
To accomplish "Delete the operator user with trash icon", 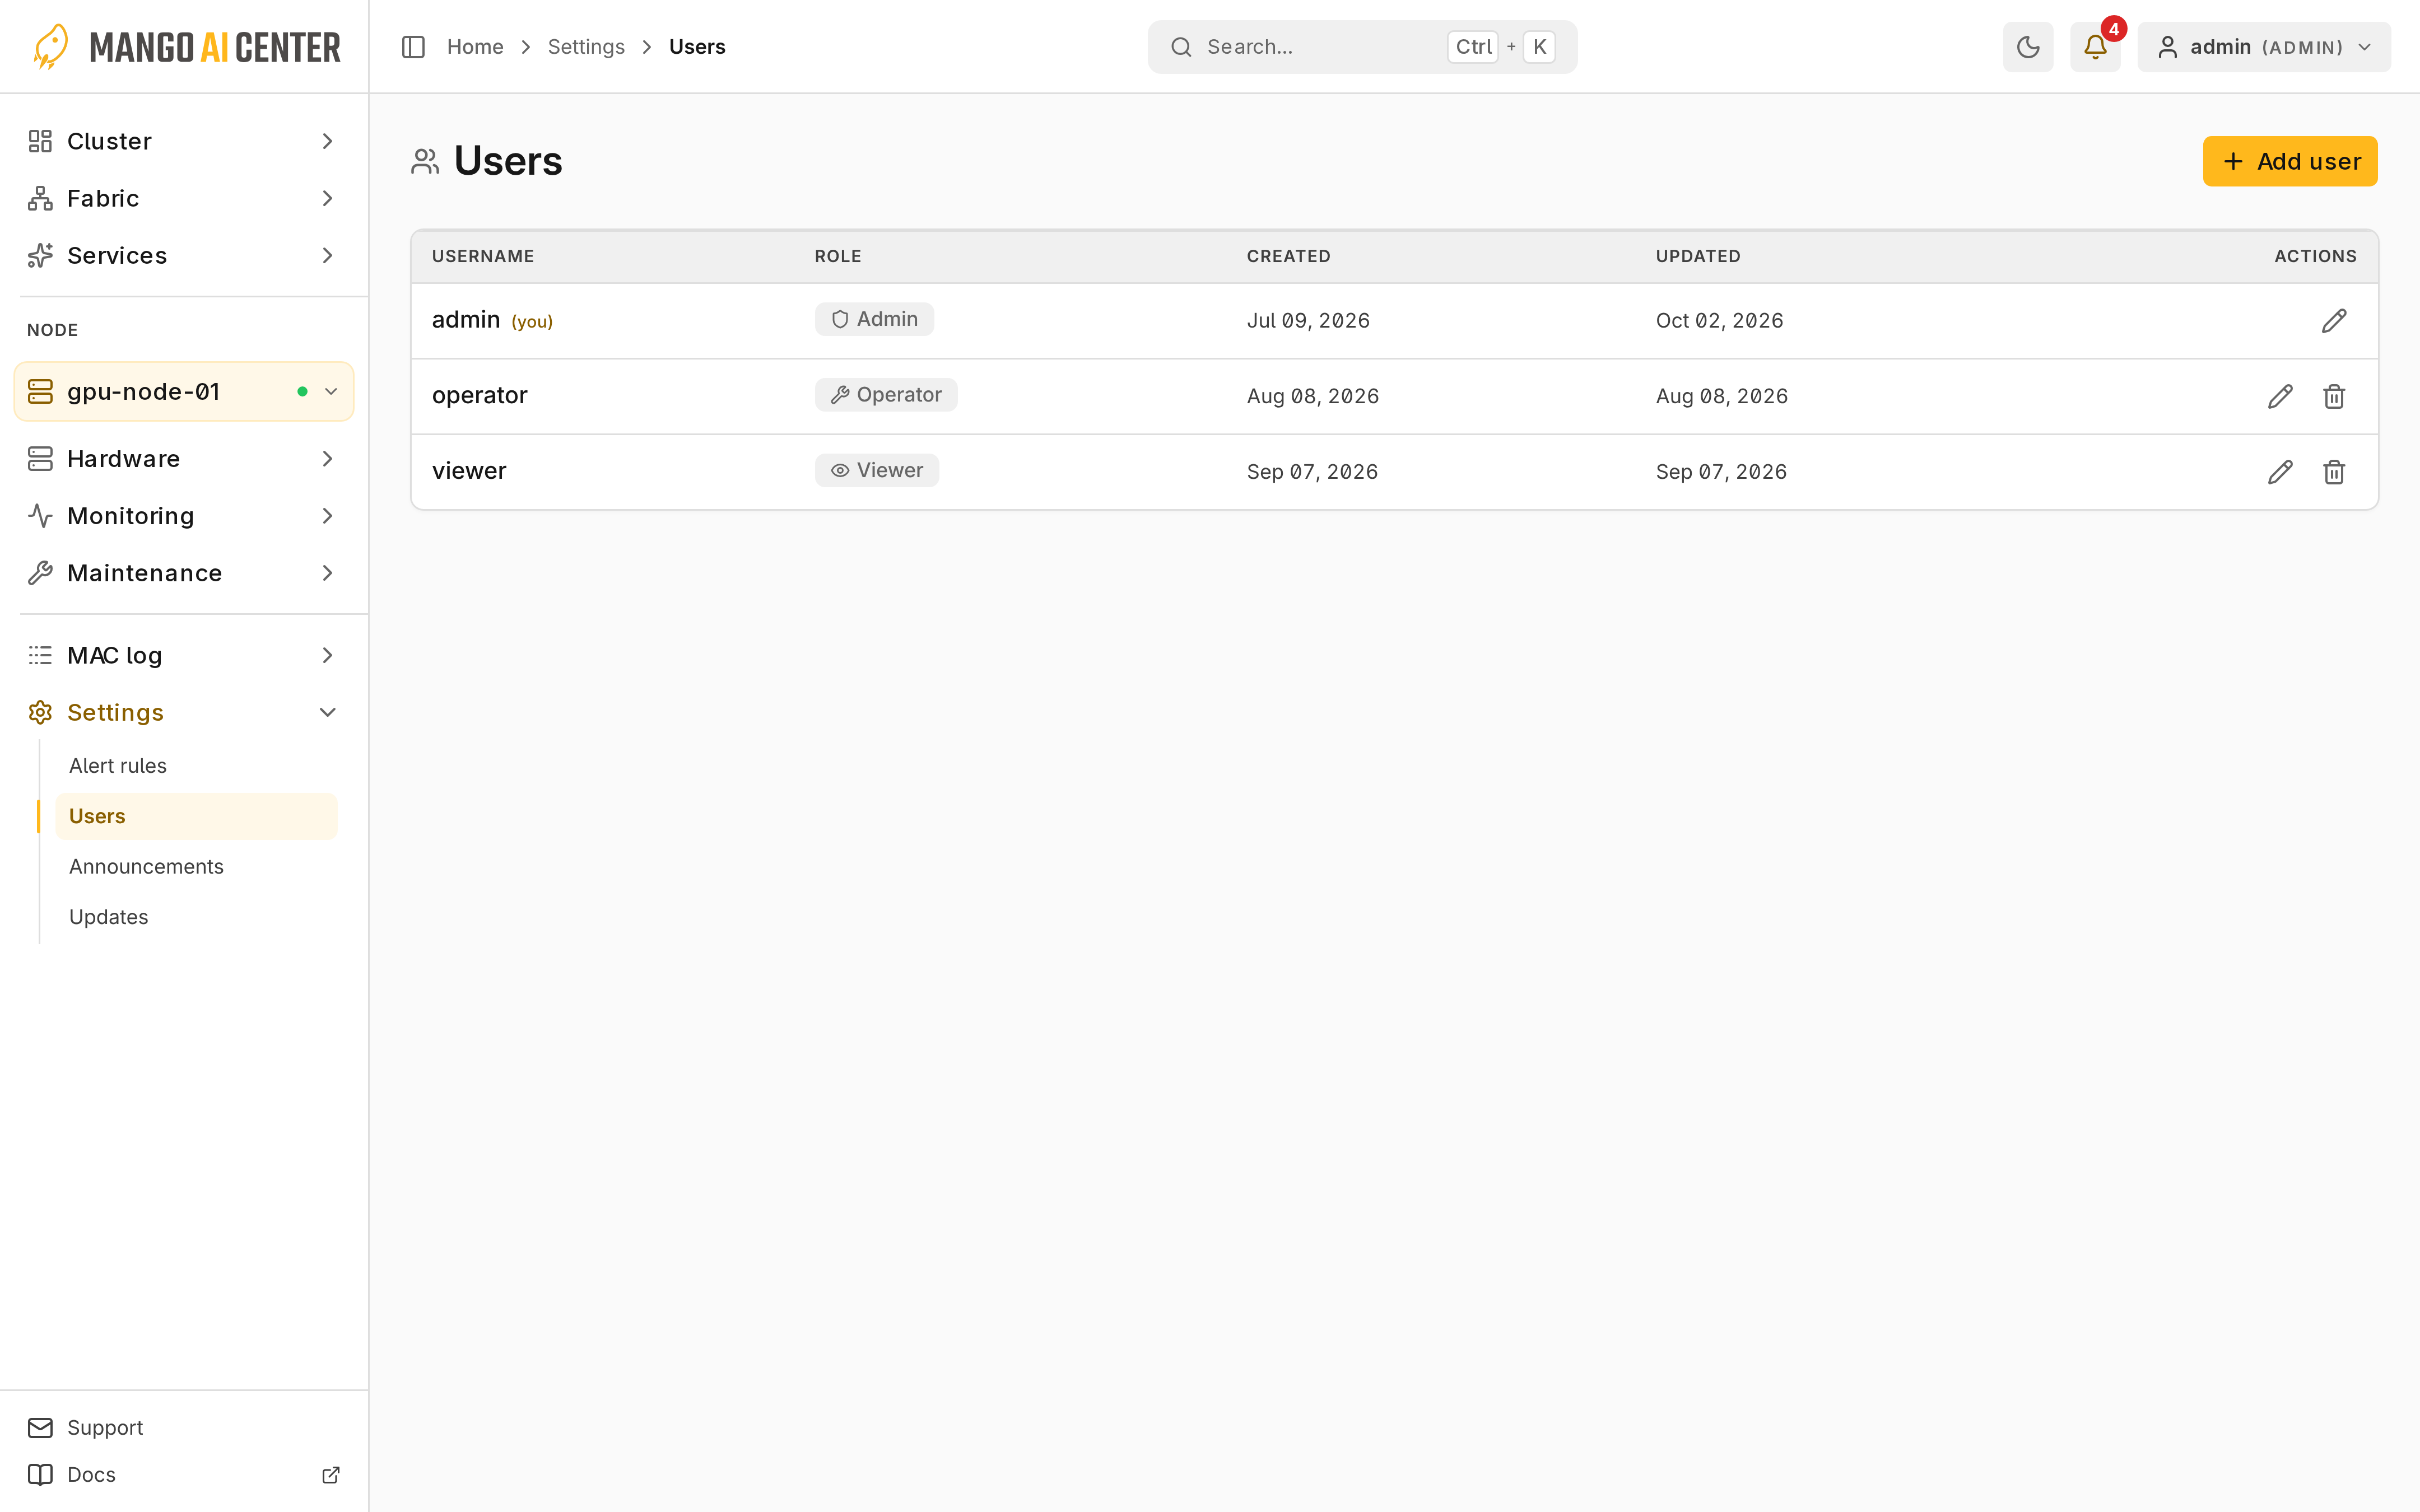I will click(x=2333, y=397).
